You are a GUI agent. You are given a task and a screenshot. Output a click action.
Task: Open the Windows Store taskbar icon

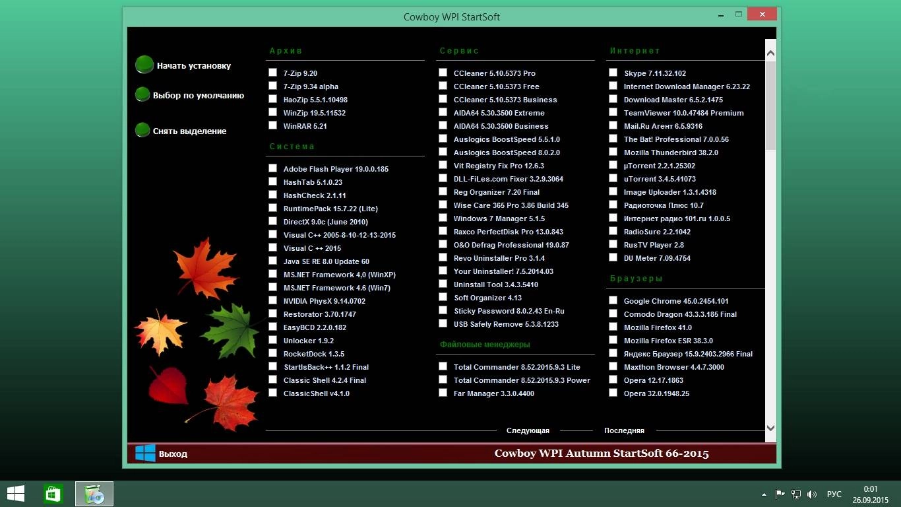tap(53, 494)
